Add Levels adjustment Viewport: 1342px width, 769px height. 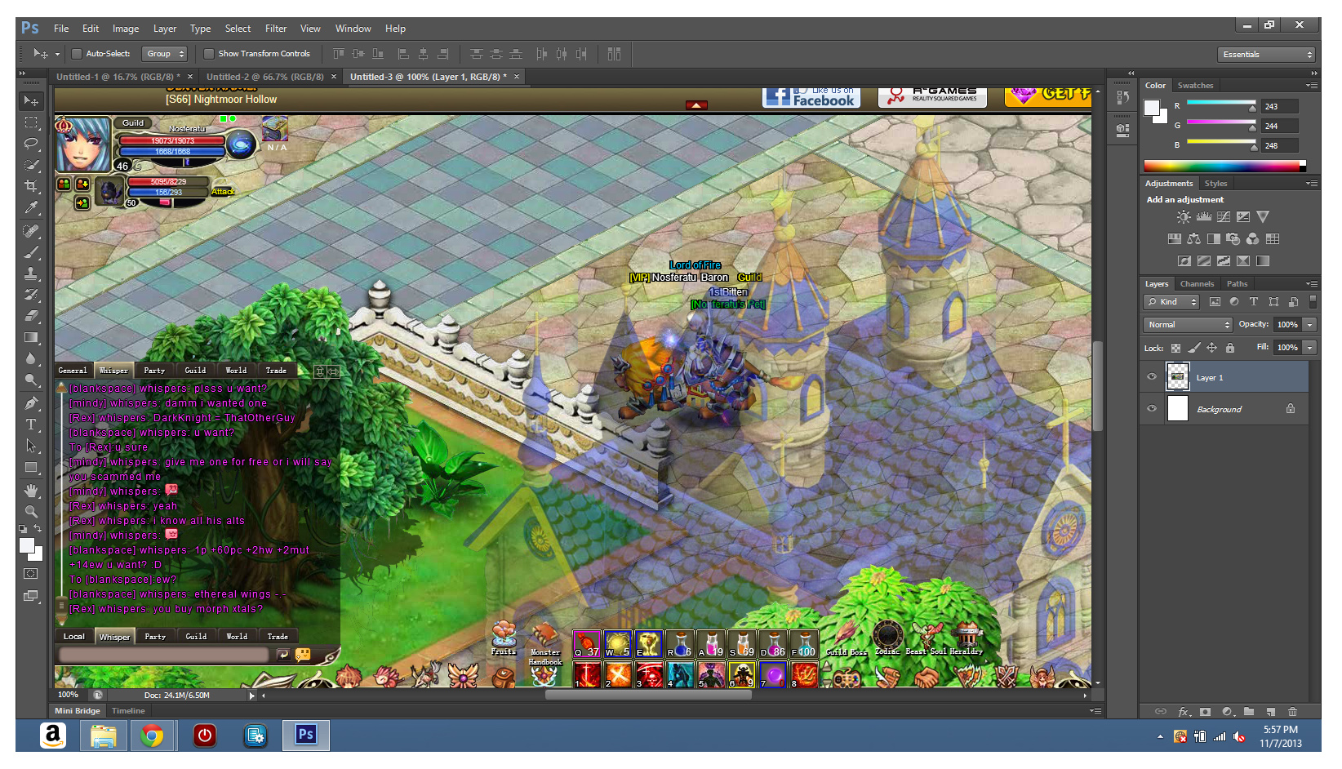pos(1204,217)
